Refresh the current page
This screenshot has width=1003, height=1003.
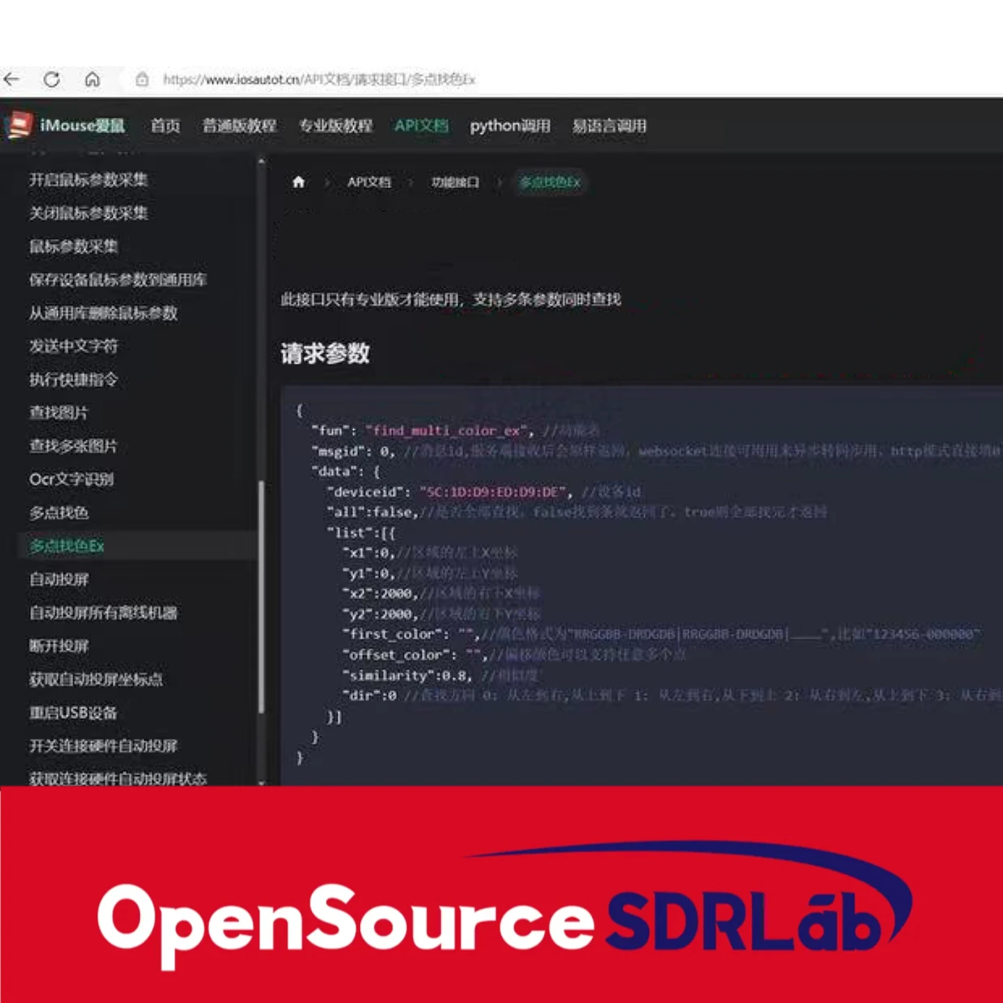[x=53, y=79]
